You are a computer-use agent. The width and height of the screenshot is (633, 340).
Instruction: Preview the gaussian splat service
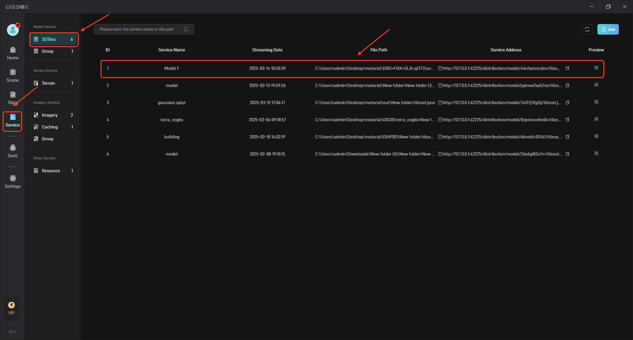click(x=596, y=102)
